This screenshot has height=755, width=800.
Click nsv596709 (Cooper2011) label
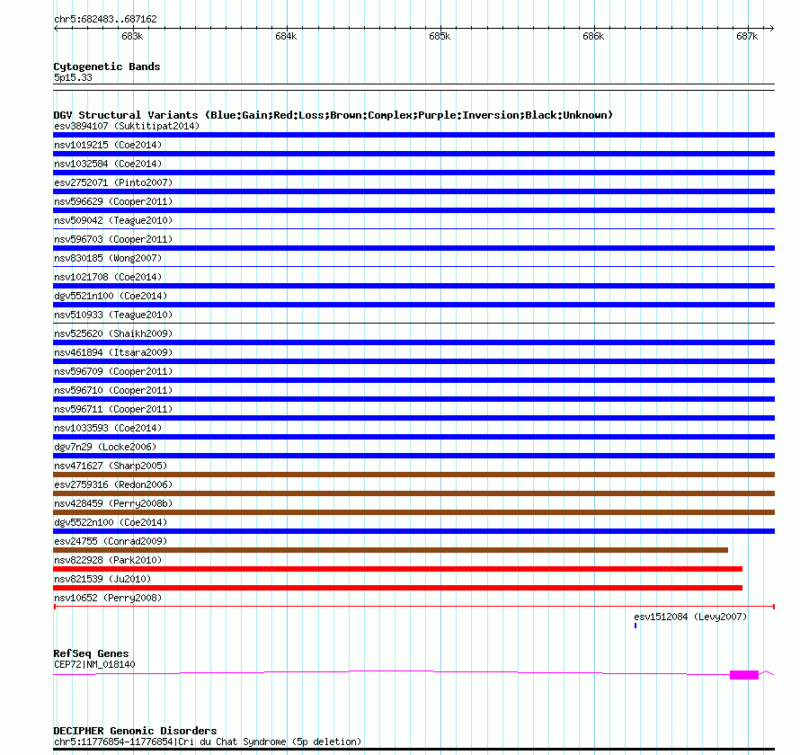(113, 371)
